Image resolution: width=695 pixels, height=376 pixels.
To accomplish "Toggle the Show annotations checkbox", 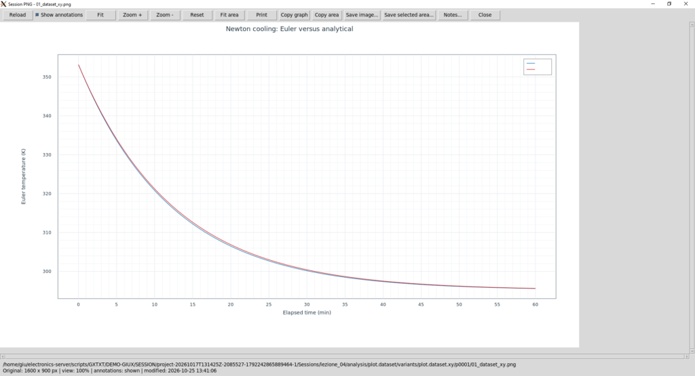I will (37, 15).
